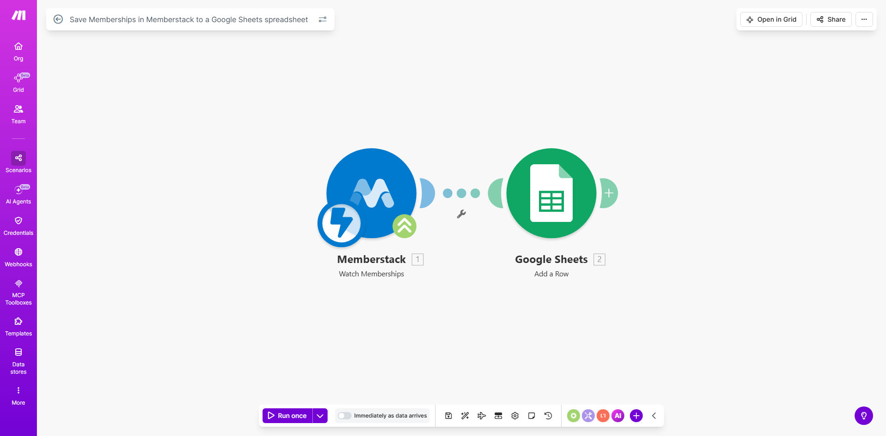Click the 'Add a Row' label
The image size is (886, 436).
click(x=551, y=274)
